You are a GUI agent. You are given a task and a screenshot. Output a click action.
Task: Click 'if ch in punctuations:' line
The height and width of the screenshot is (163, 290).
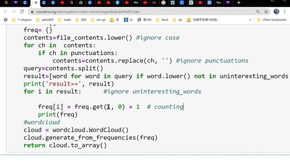pos(77,53)
